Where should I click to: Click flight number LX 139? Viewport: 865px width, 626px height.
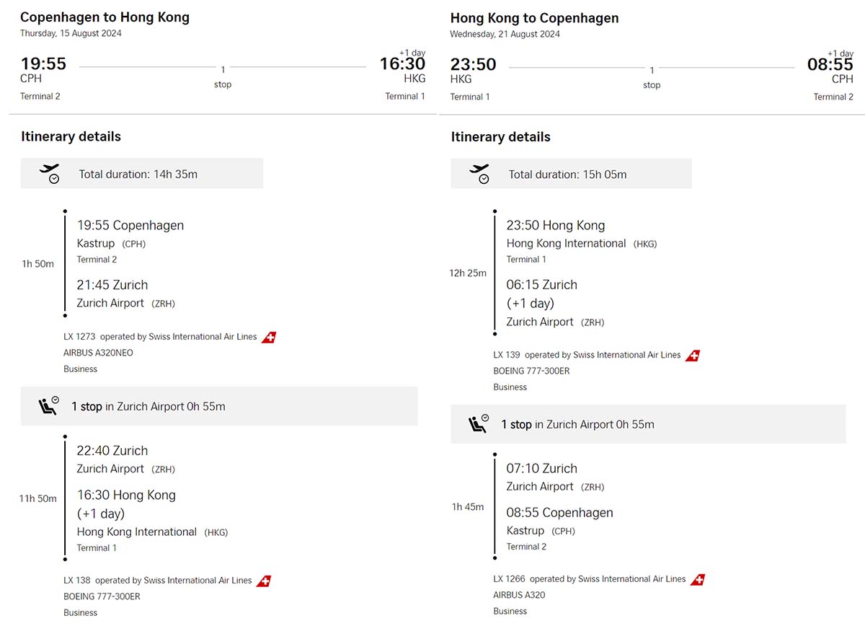(507, 355)
